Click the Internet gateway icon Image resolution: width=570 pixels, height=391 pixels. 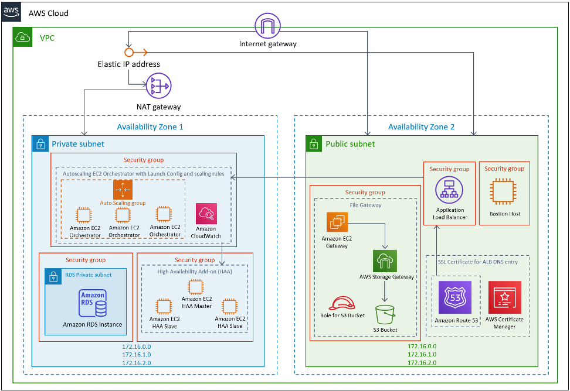click(267, 25)
